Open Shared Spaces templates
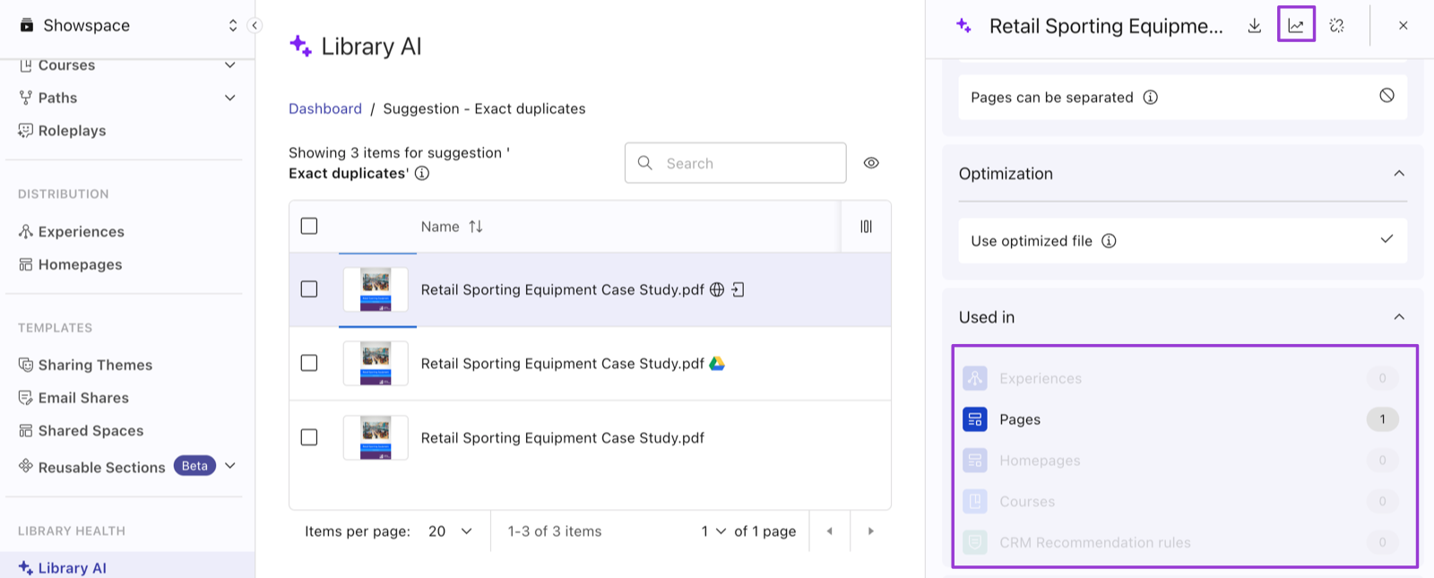This screenshot has width=1434, height=578. coord(81,431)
